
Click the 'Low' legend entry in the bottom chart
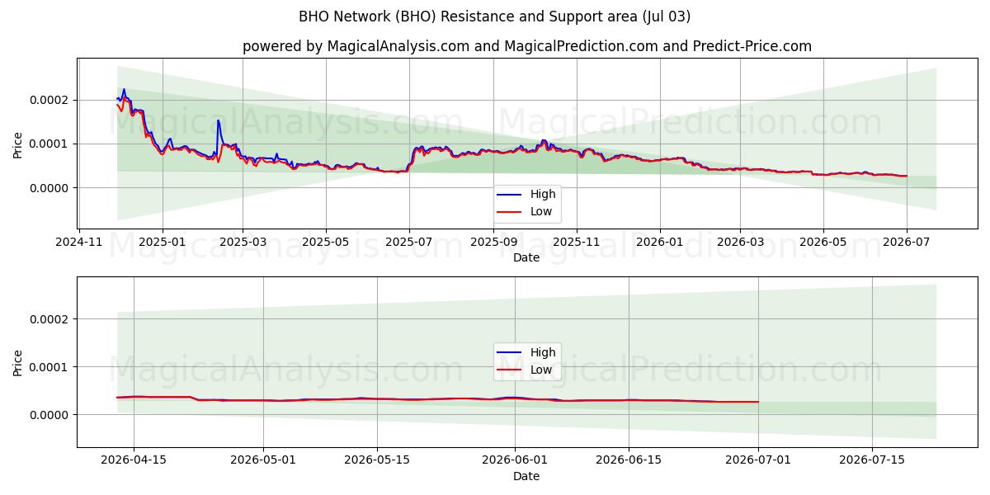541,370
